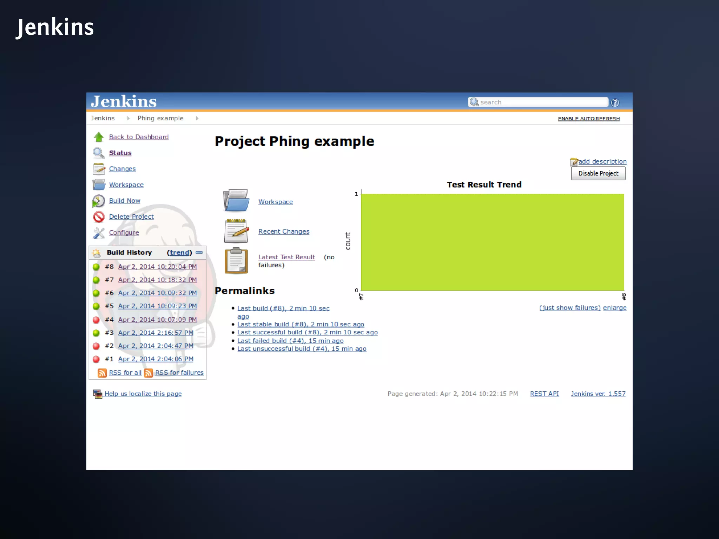Click the RSS for failures link

[179, 373]
